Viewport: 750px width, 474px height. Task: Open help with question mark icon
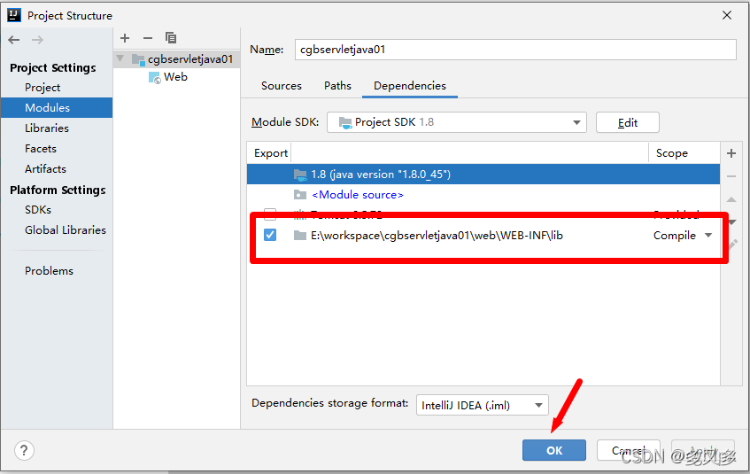click(x=24, y=450)
